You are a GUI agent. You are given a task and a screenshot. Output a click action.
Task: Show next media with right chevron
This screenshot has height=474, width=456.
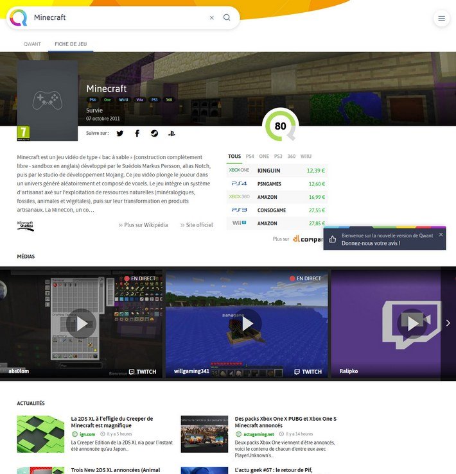point(448,323)
